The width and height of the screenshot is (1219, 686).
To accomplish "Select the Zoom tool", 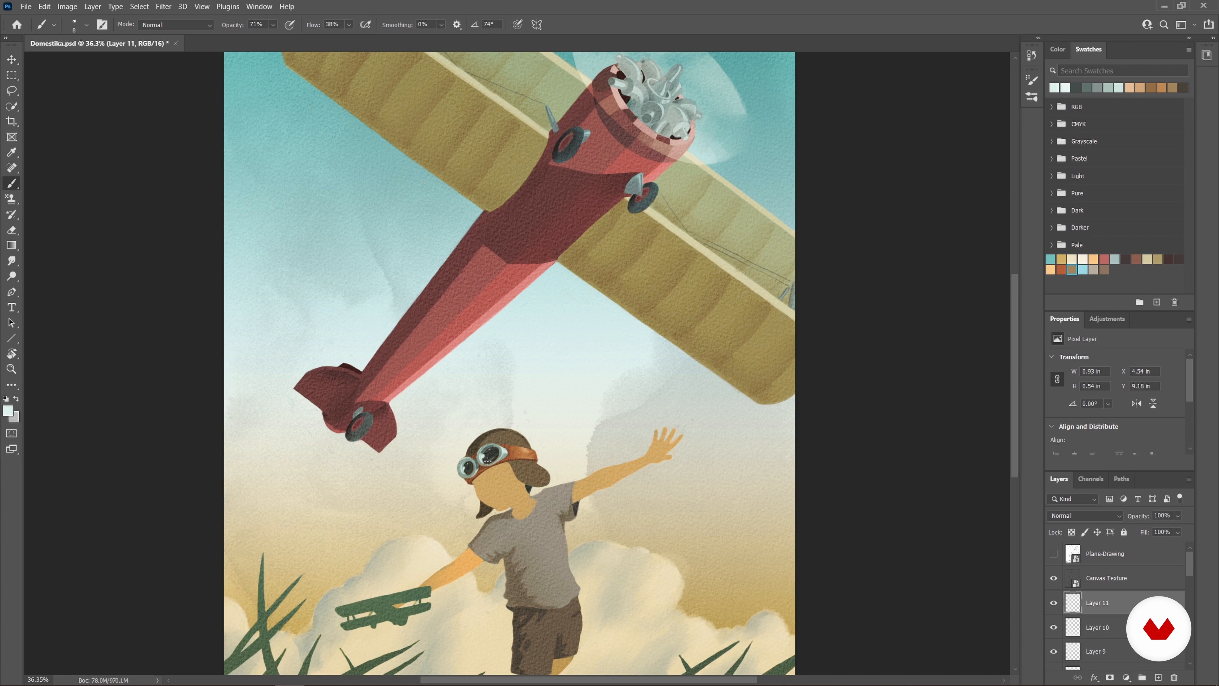I will pyautogui.click(x=11, y=369).
